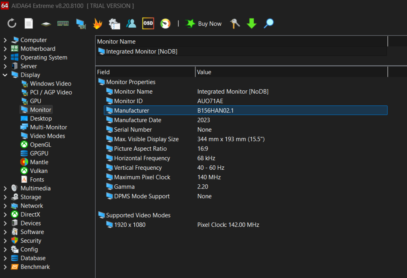Screen dimensions: 407x278
Task: Expand the Server tree node
Action: [x=5, y=66]
